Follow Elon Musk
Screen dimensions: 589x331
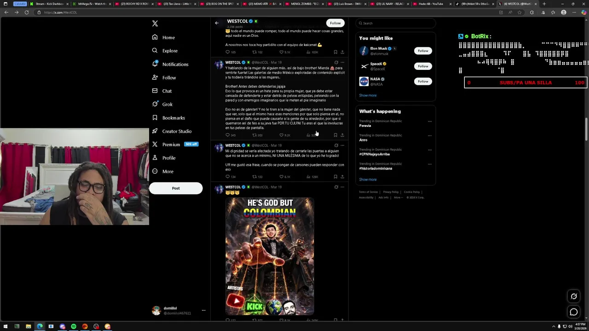[x=423, y=51]
